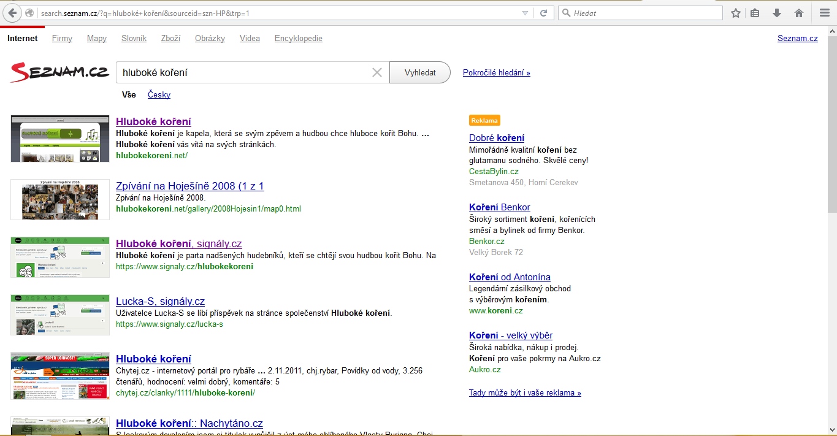Click the Lucka-S result thumbnail
This screenshot has height=436, width=837.
pos(60,315)
